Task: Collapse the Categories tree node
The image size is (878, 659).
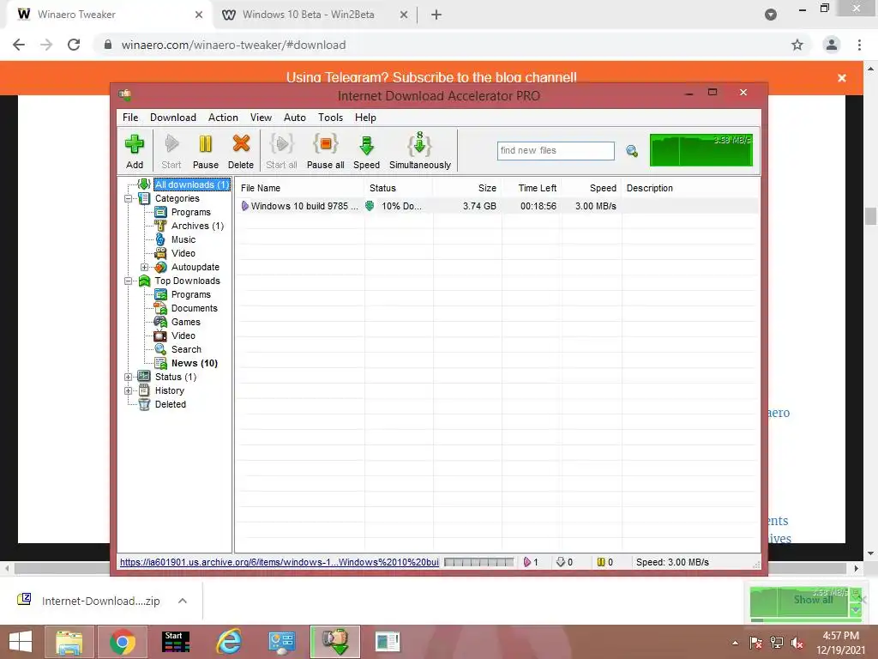Action: pos(129,198)
